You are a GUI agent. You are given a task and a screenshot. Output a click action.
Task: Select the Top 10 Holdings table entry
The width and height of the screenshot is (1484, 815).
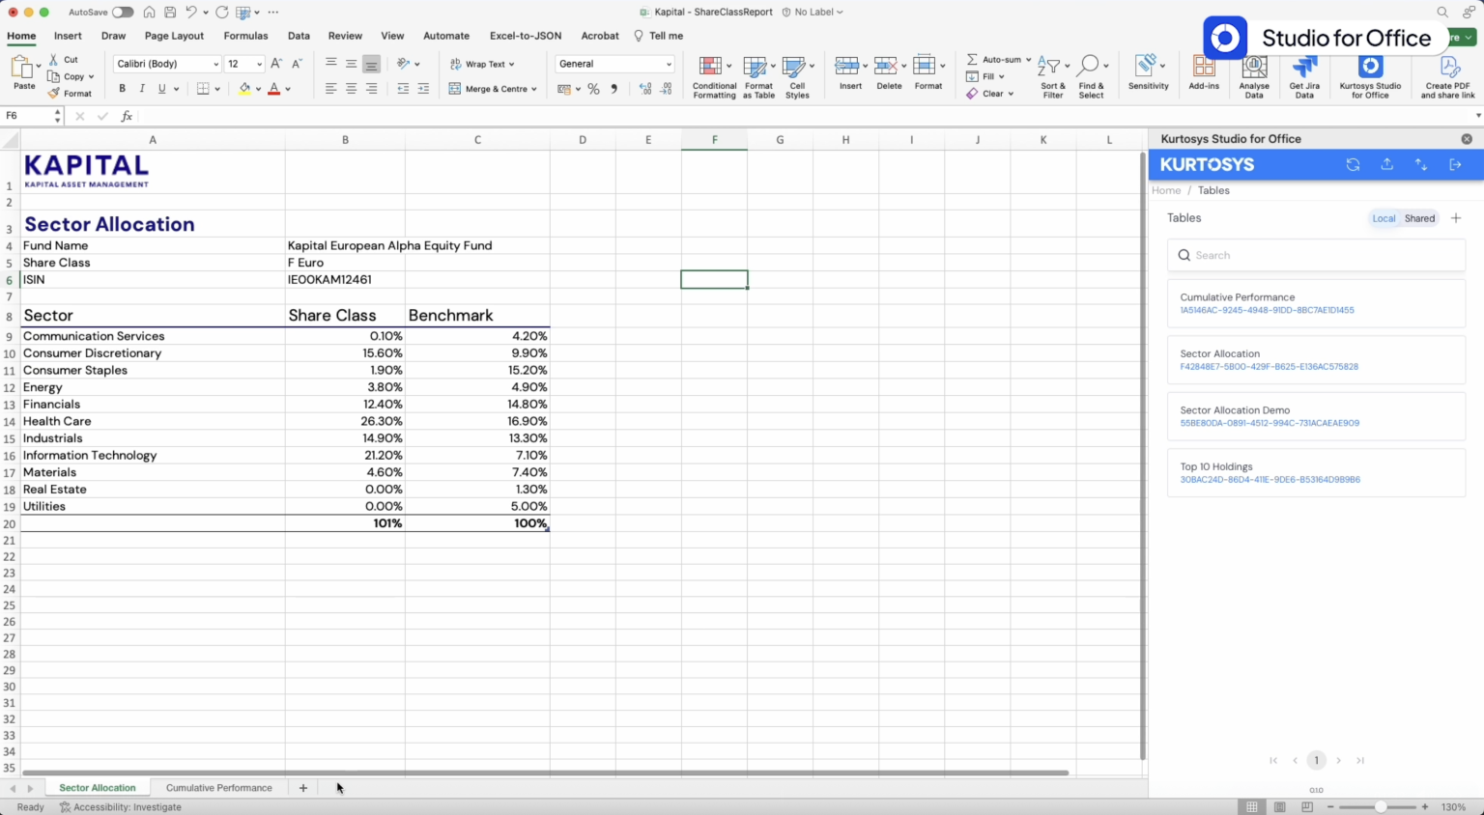(1315, 472)
